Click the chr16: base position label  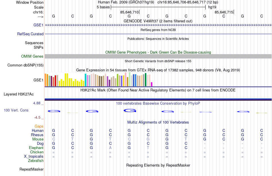pyautogui.click(x=38, y=12)
